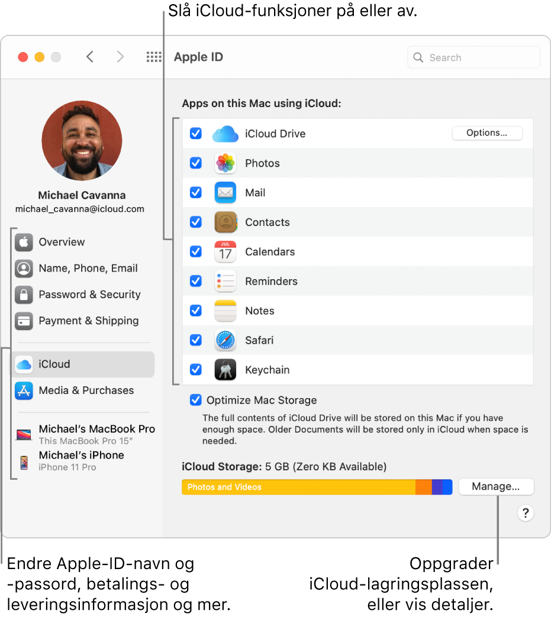This screenshot has width=551, height=617.
Task: Go forward with the right chevron
Action: pos(120,57)
